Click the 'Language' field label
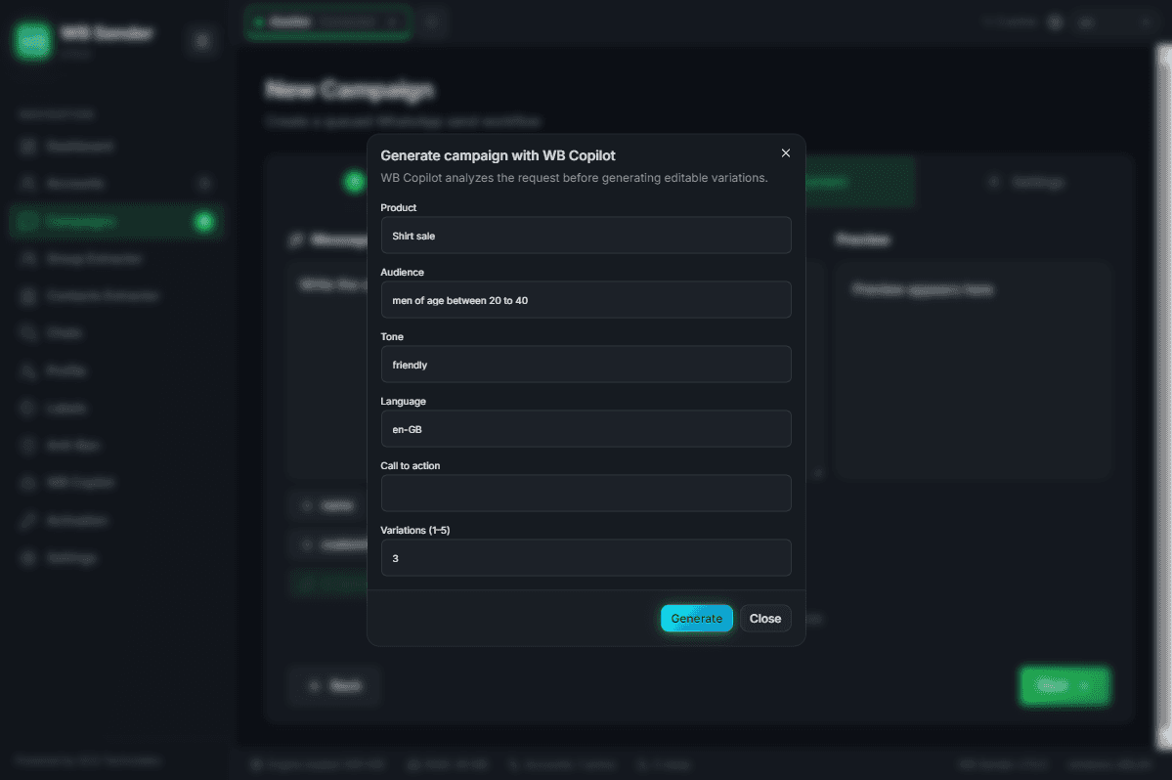1172x780 pixels. (403, 401)
